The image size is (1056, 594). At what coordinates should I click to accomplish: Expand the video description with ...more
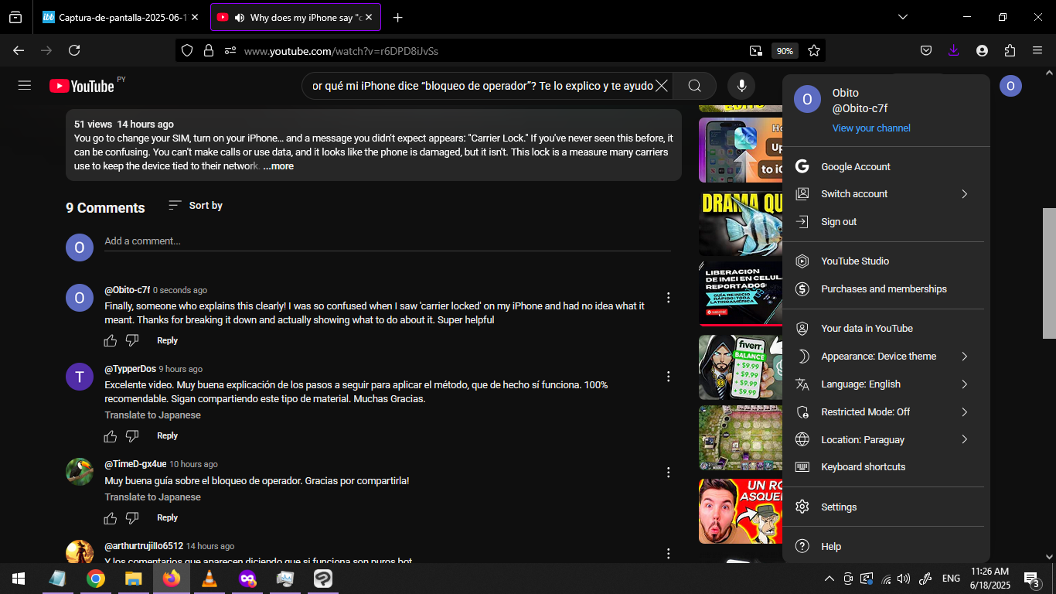(278, 166)
